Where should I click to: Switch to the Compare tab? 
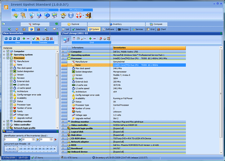point(156,24)
